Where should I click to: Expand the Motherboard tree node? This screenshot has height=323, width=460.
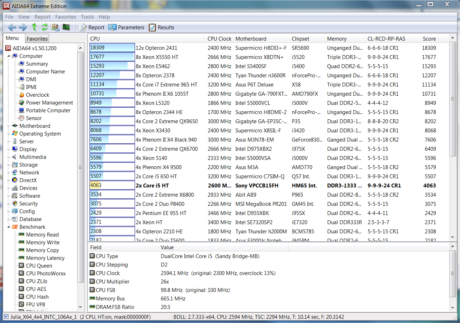(9, 126)
